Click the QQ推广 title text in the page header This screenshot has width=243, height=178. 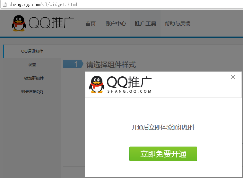coord(51,23)
